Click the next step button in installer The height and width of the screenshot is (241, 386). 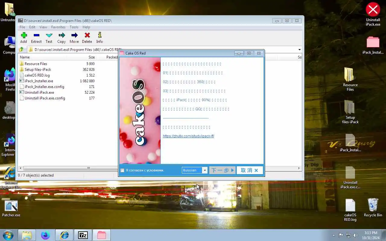point(223,170)
